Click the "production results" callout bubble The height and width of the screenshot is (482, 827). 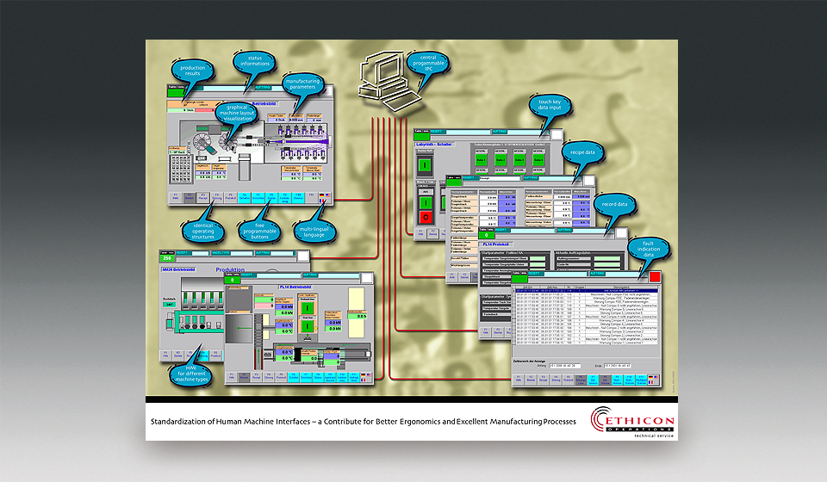(x=192, y=72)
